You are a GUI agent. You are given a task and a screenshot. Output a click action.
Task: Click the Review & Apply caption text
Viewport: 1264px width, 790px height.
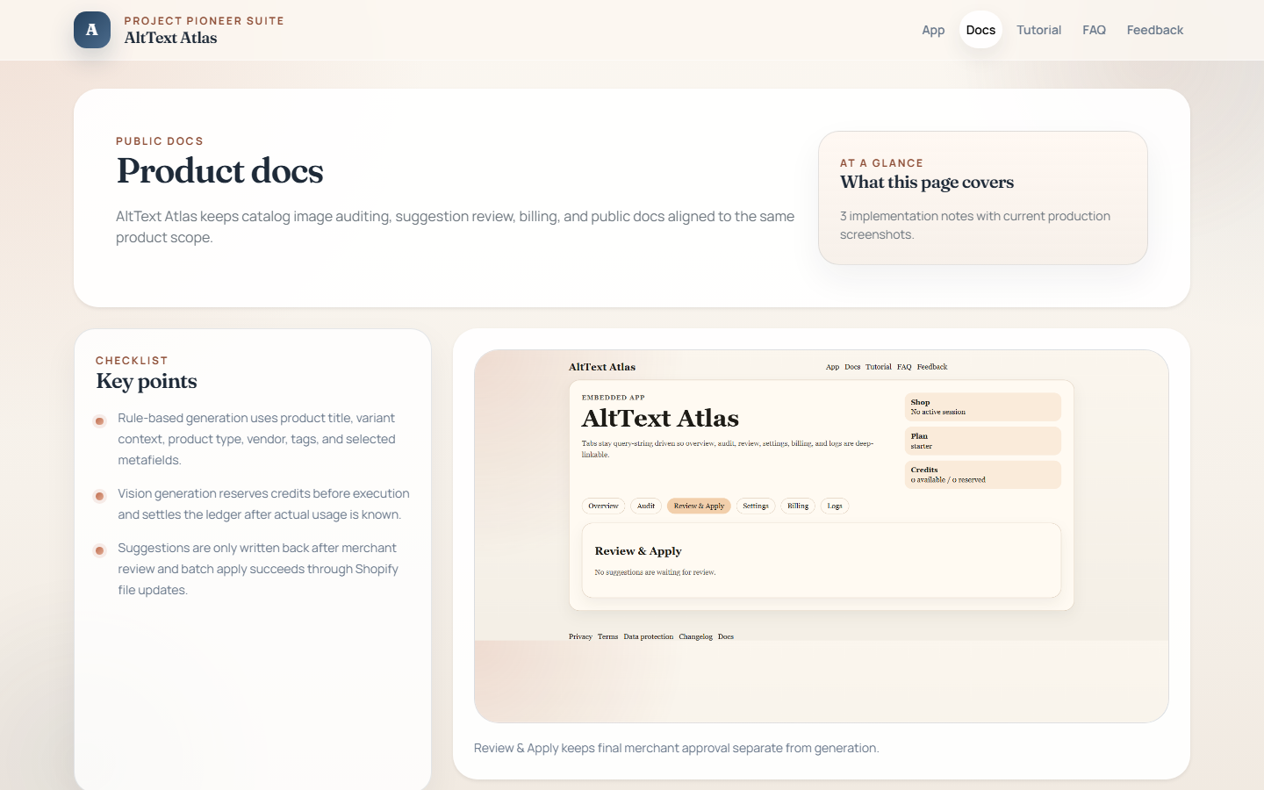pyautogui.click(x=676, y=748)
